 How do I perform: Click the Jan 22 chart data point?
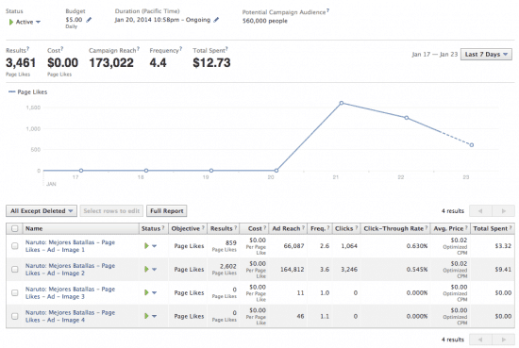point(407,118)
